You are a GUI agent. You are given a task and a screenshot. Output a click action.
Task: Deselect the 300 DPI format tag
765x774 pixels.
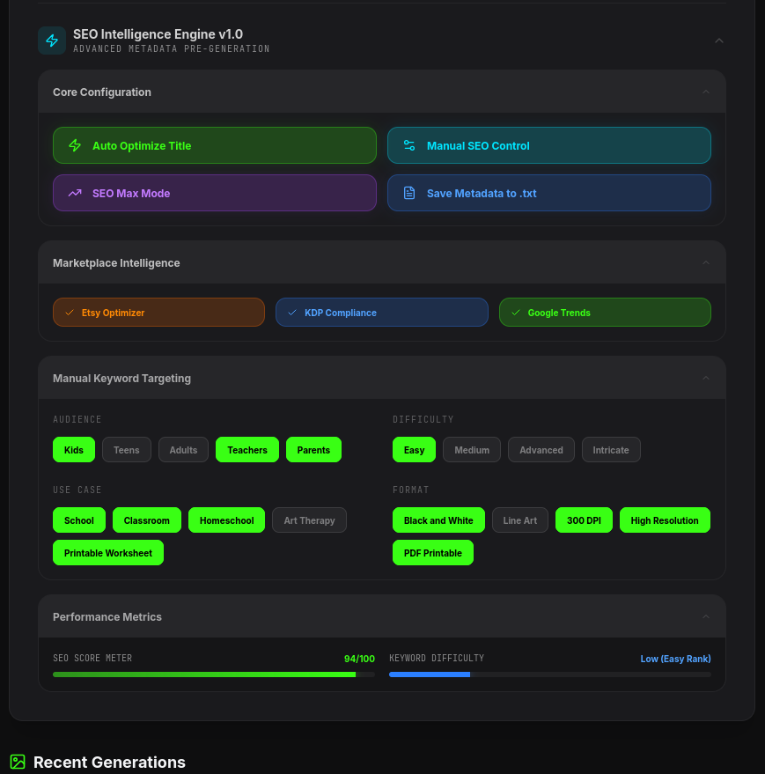(x=584, y=520)
